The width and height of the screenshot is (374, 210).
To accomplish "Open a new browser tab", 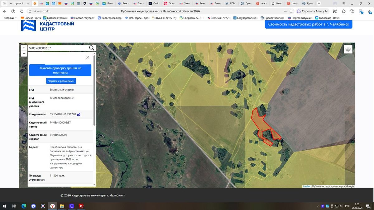I will pyautogui.click(x=319, y=3).
